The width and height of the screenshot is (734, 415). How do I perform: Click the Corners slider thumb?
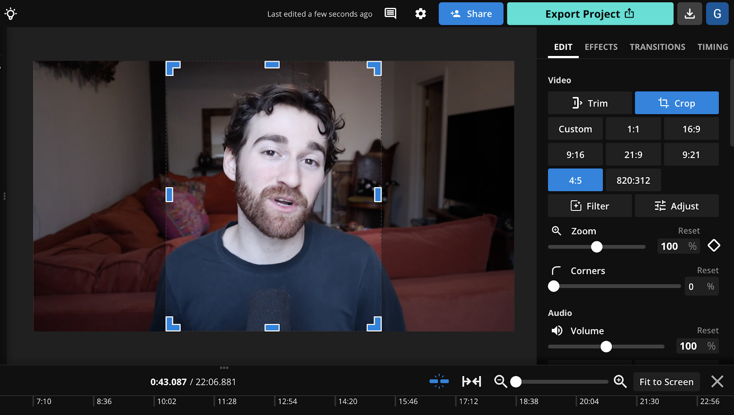tap(554, 286)
